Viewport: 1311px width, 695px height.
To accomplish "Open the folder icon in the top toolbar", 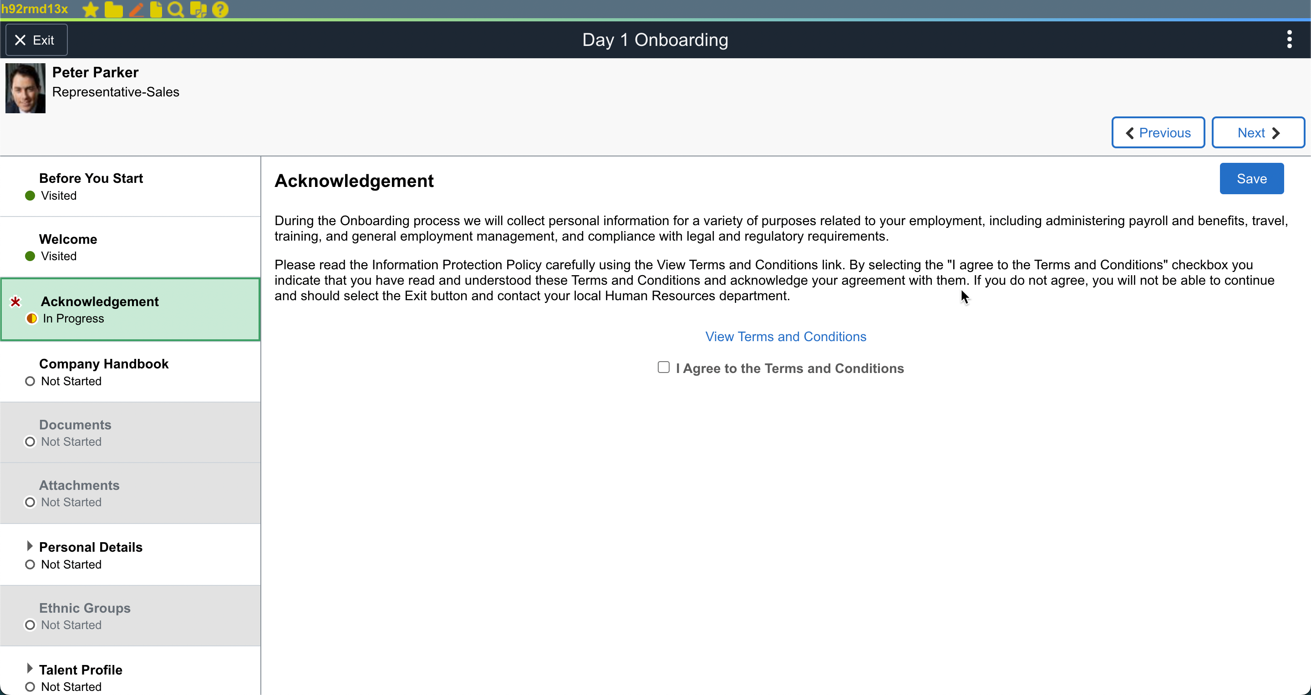I will point(113,9).
